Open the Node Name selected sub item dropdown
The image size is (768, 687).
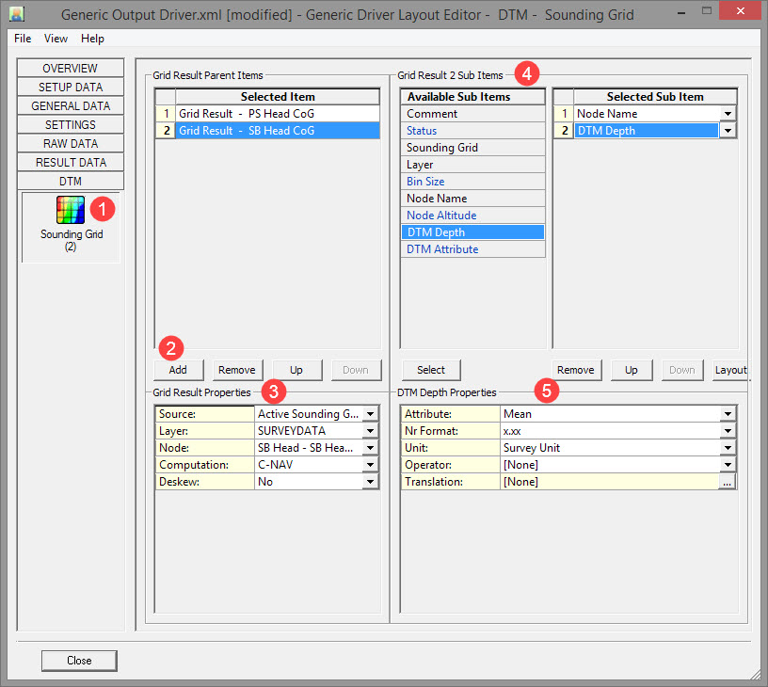(x=728, y=114)
